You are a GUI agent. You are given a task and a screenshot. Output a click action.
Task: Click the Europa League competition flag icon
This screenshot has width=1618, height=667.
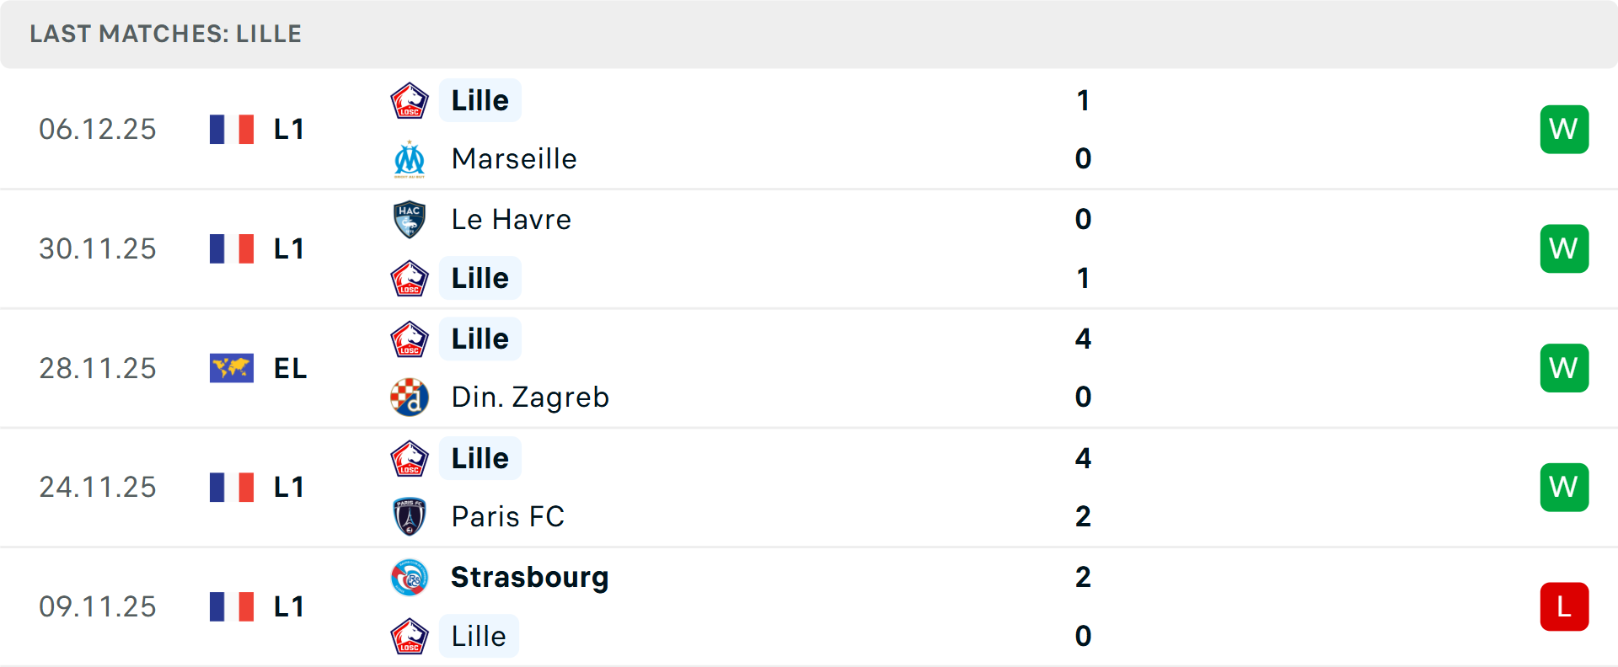232,368
